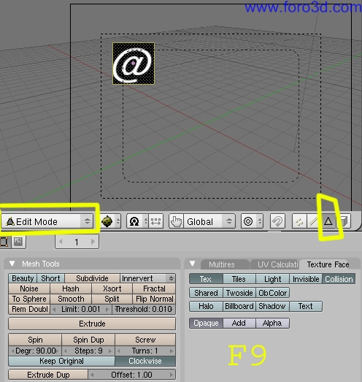Collapse the Mesh Tools panel
The height and width of the screenshot is (382, 362).
[x=12, y=264]
